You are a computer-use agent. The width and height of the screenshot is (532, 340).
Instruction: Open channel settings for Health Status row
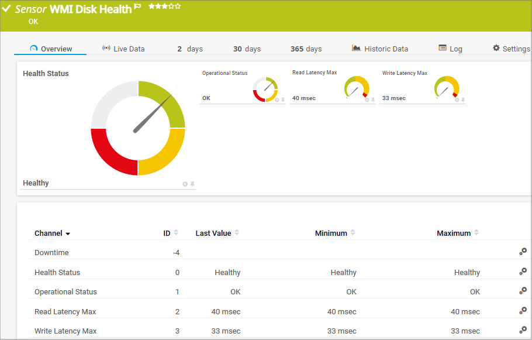click(523, 272)
